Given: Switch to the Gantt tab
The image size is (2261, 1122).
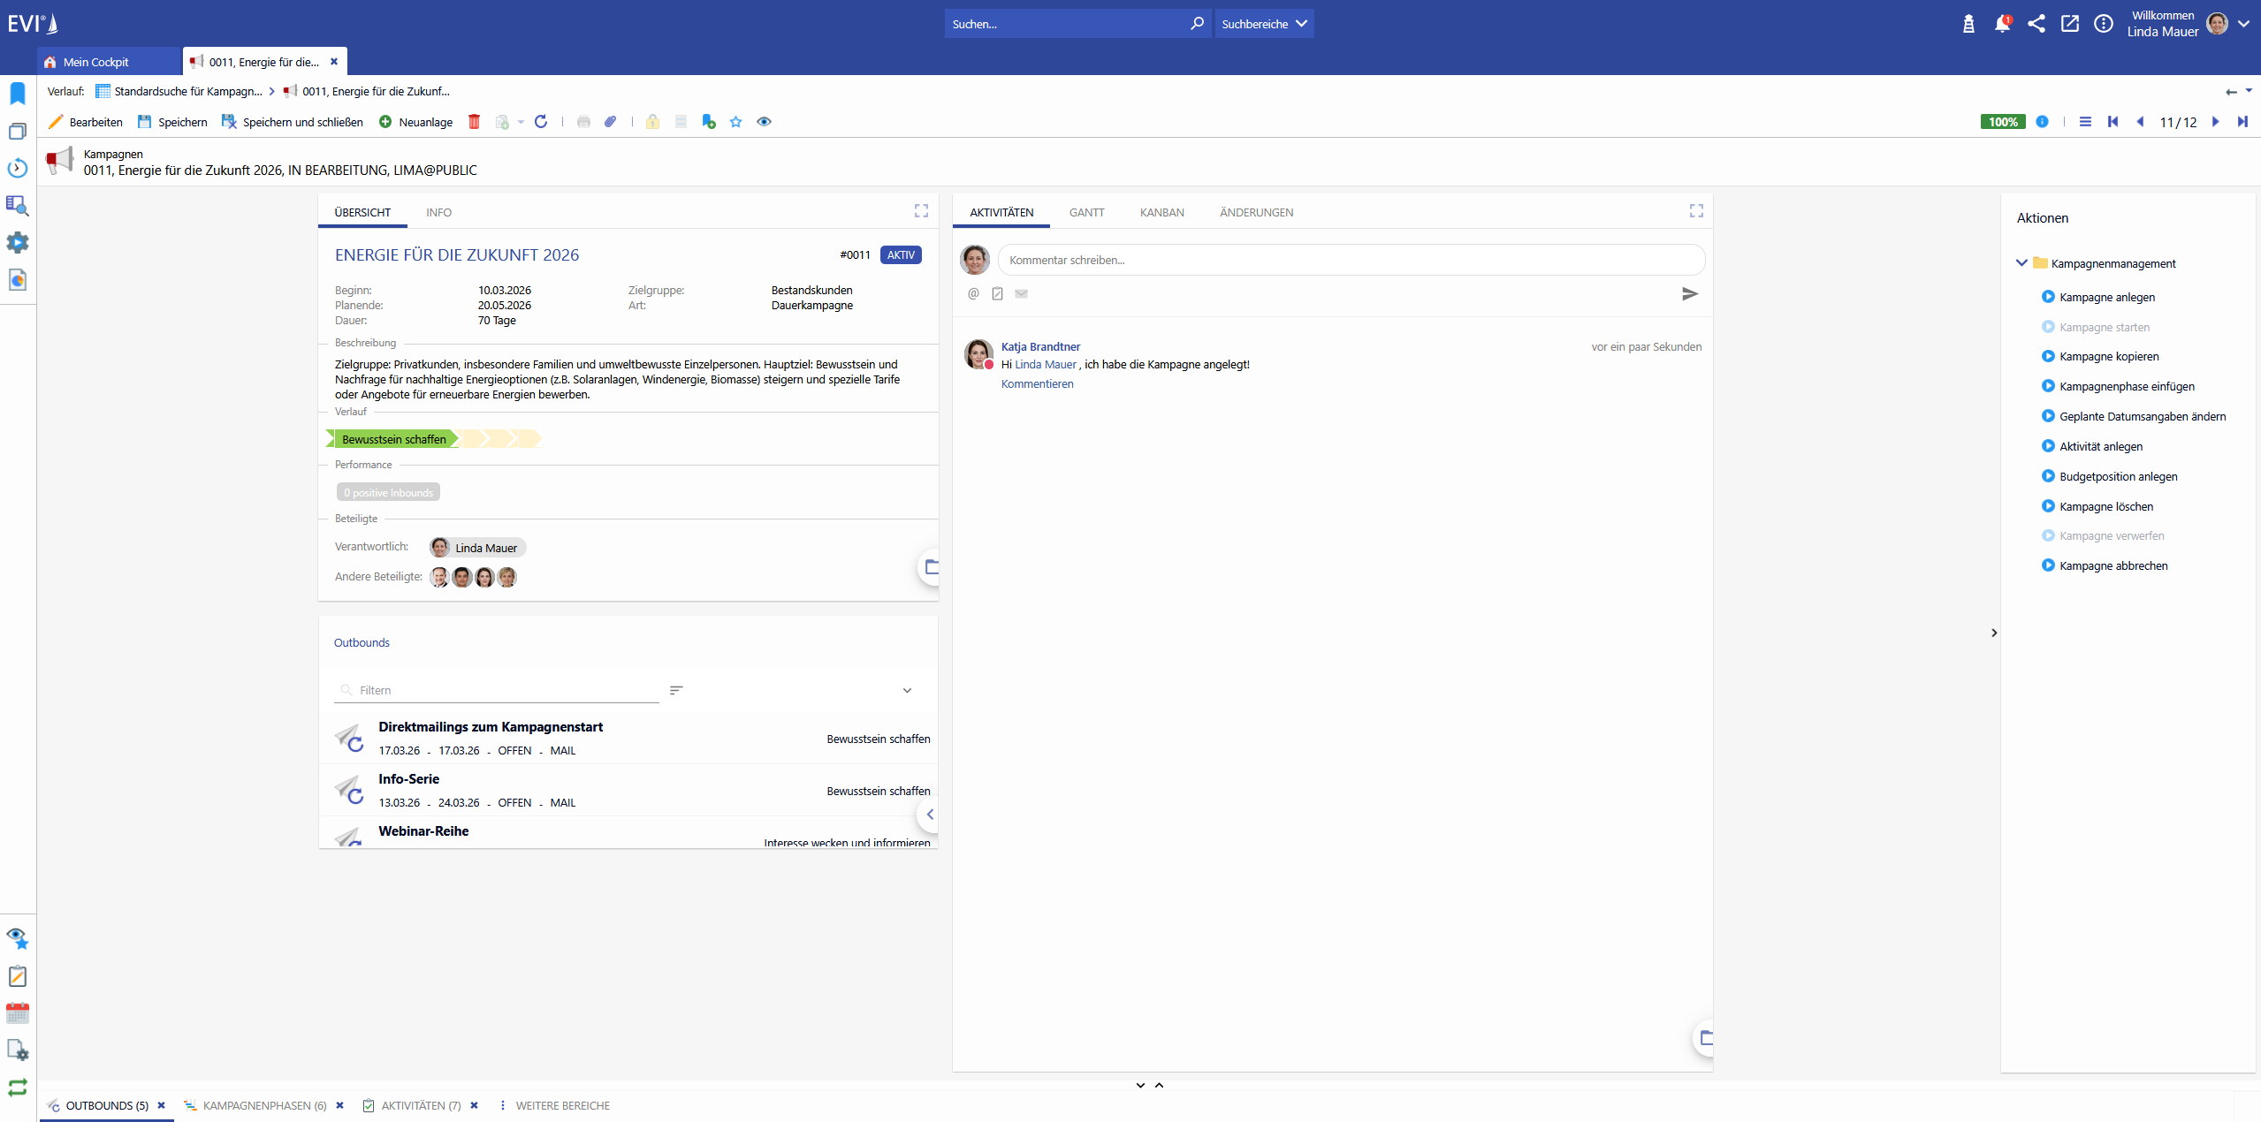Looking at the screenshot, I should click(x=1086, y=212).
